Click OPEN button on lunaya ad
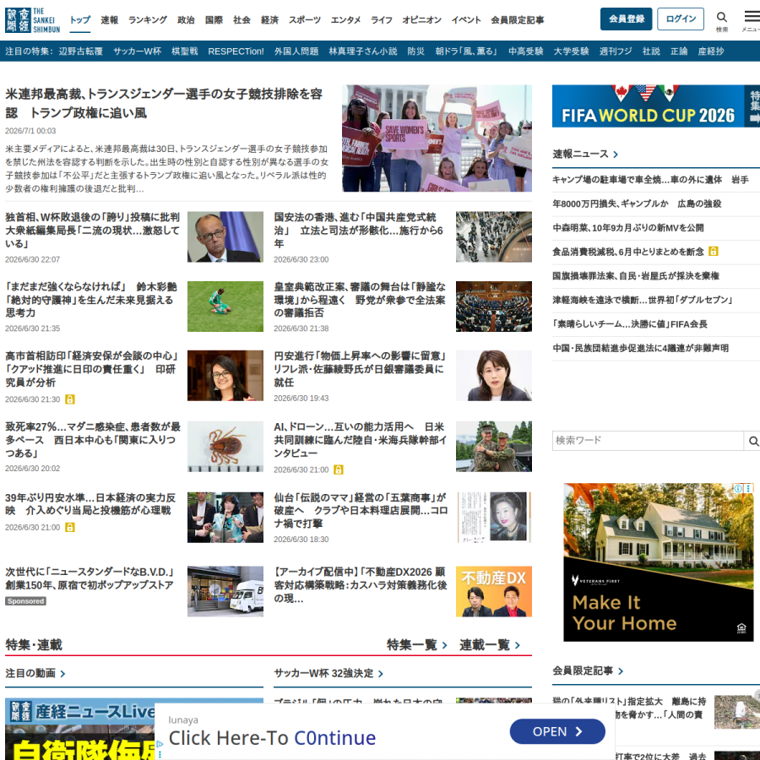The height and width of the screenshot is (760, 760). coord(557,731)
